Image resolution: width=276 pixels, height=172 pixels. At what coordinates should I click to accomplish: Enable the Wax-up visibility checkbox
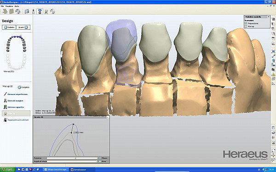(246, 26)
